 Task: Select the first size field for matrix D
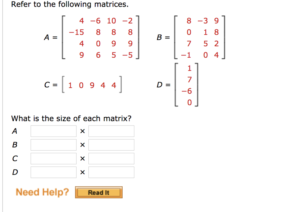[53, 172]
